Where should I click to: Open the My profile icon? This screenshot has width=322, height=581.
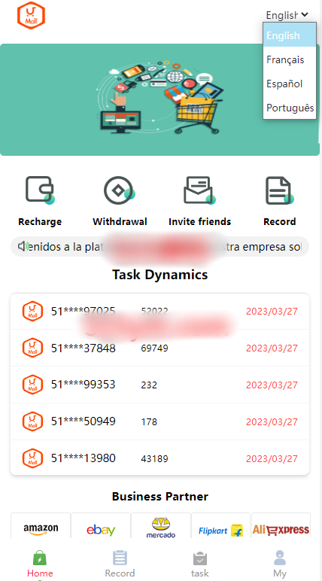(x=280, y=558)
